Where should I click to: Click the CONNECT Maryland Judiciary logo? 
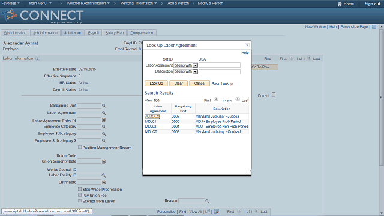point(43,16)
